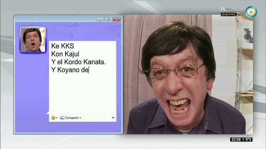Click the 22:58 clock display

pos(236,139)
